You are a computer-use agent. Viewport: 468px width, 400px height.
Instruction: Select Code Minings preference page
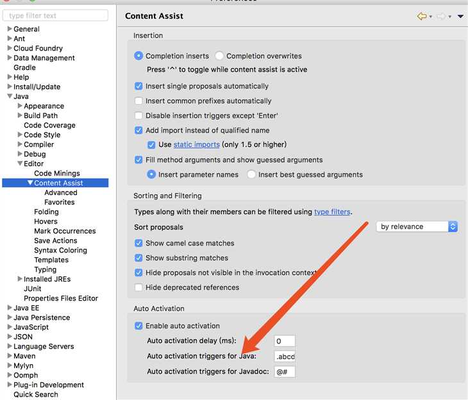[57, 174]
